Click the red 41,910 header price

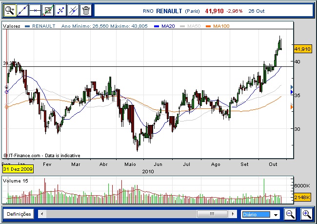(x=214, y=11)
